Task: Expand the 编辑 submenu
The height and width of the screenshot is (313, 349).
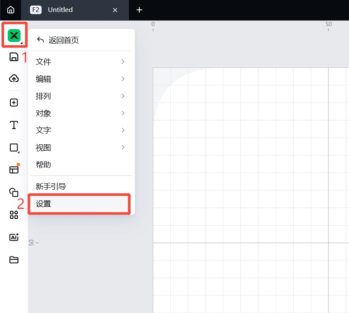Action: (81, 79)
